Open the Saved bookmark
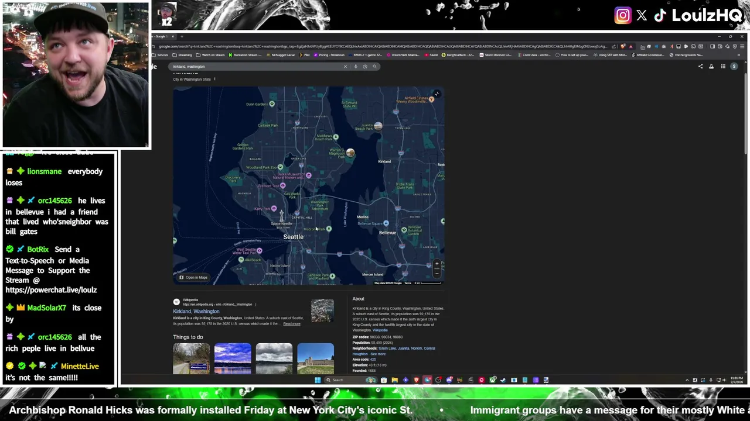The width and height of the screenshot is (750, 421). coord(431,55)
